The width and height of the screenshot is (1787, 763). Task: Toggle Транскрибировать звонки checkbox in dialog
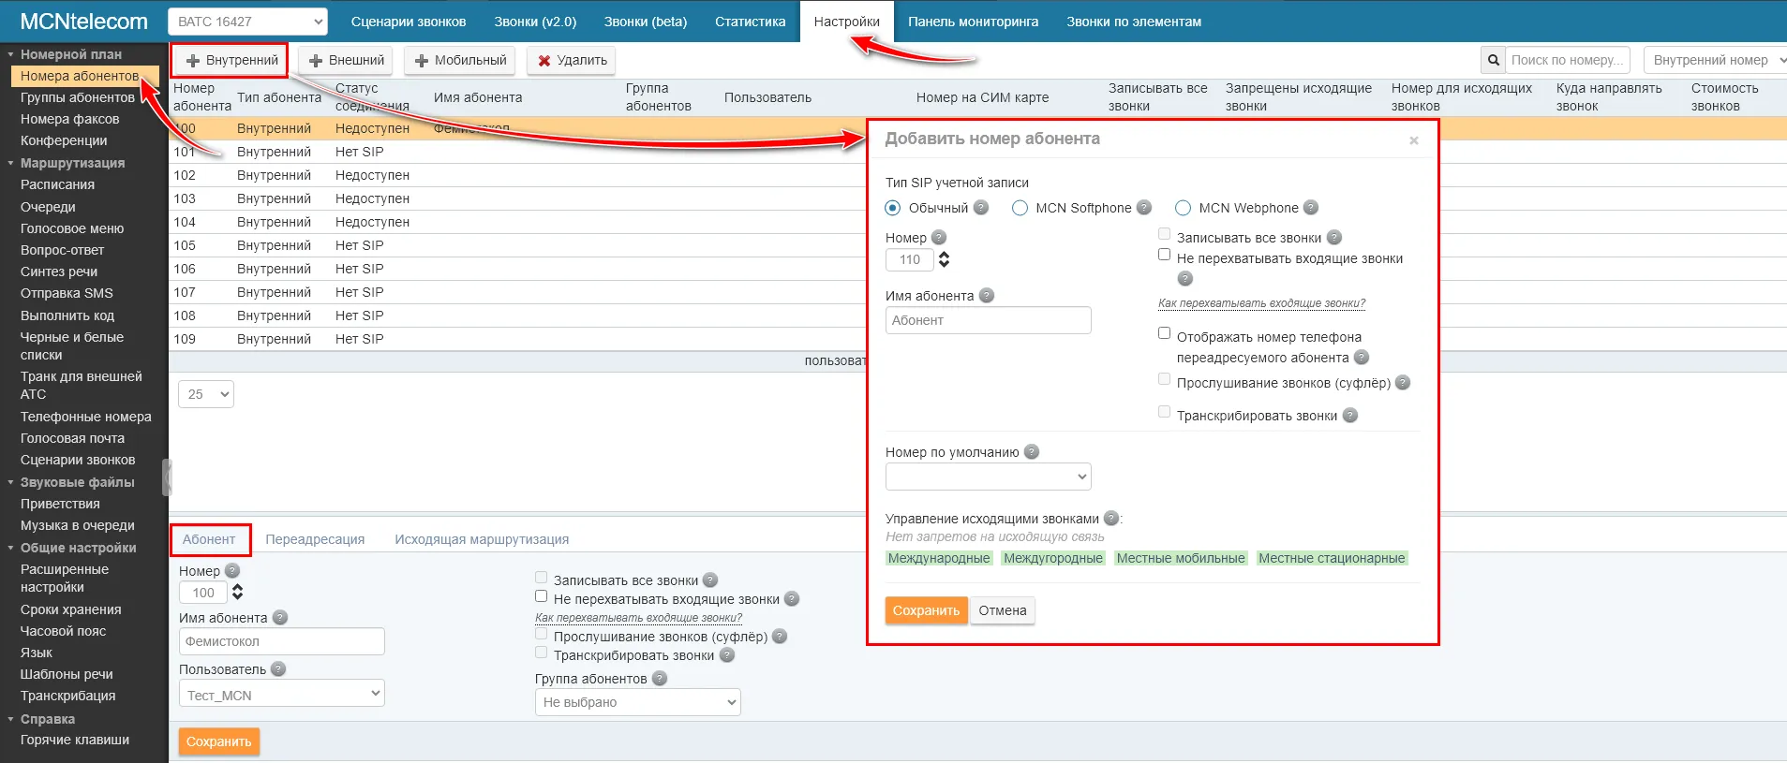click(x=1164, y=412)
